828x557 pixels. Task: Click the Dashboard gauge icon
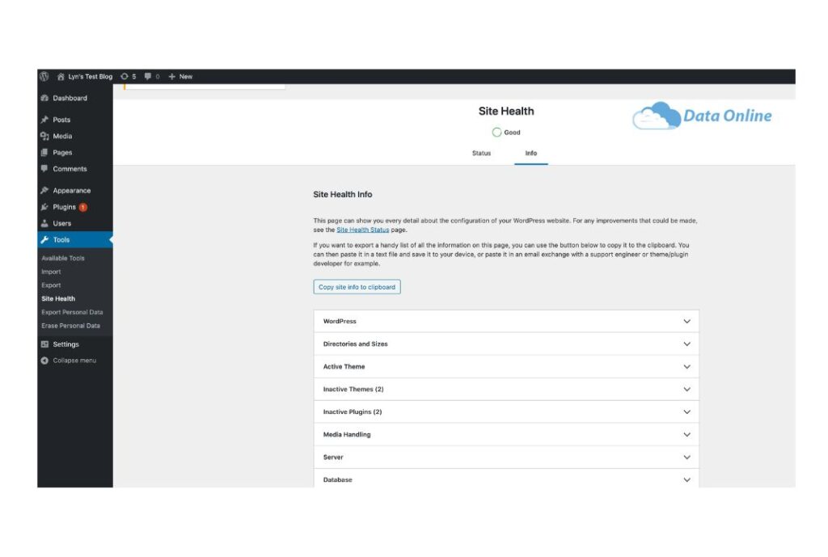tap(45, 98)
